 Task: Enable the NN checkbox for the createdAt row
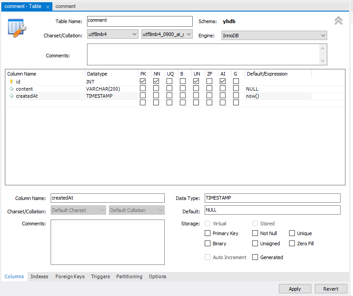[x=156, y=96]
